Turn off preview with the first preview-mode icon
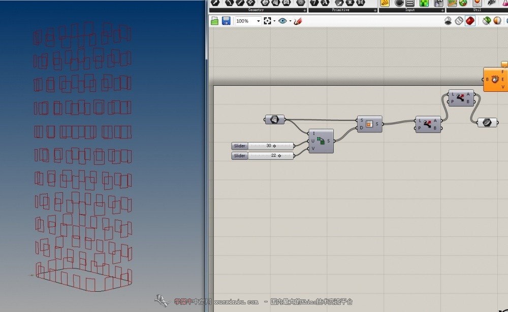Image resolution: width=508 pixels, height=312 pixels. 448,21
